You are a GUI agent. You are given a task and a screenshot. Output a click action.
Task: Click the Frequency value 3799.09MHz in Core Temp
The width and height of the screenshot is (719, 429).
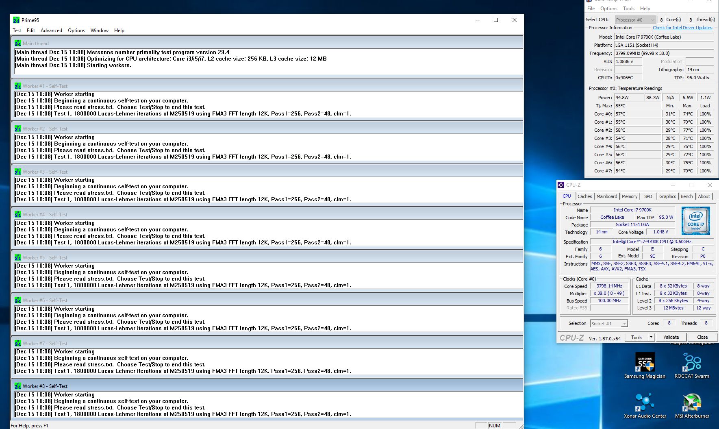click(x=664, y=53)
